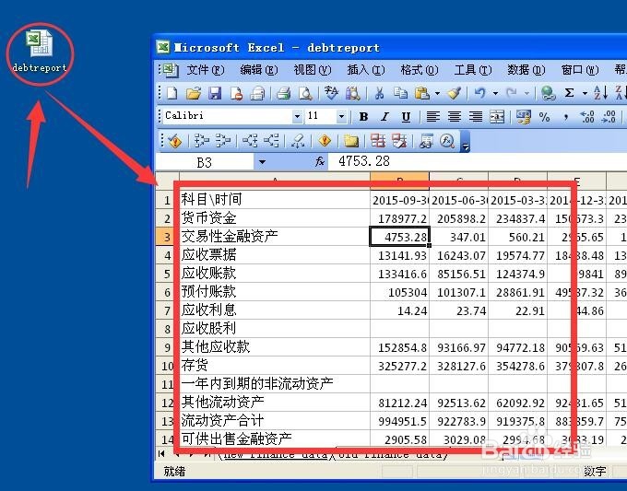Click the Trace Error icon
The width and height of the screenshot is (627, 491).
[x=325, y=141]
